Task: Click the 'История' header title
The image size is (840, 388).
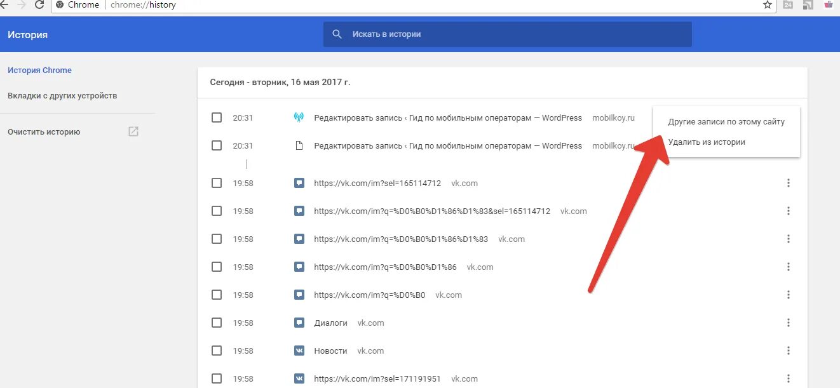Action: pyautogui.click(x=27, y=34)
